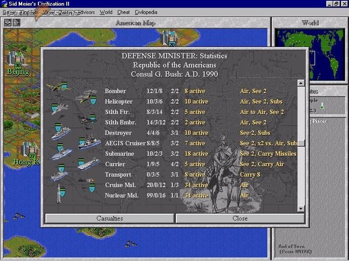Click Transport 'Carry 8' ability text
The width and height of the screenshot is (349, 261).
pos(250,175)
